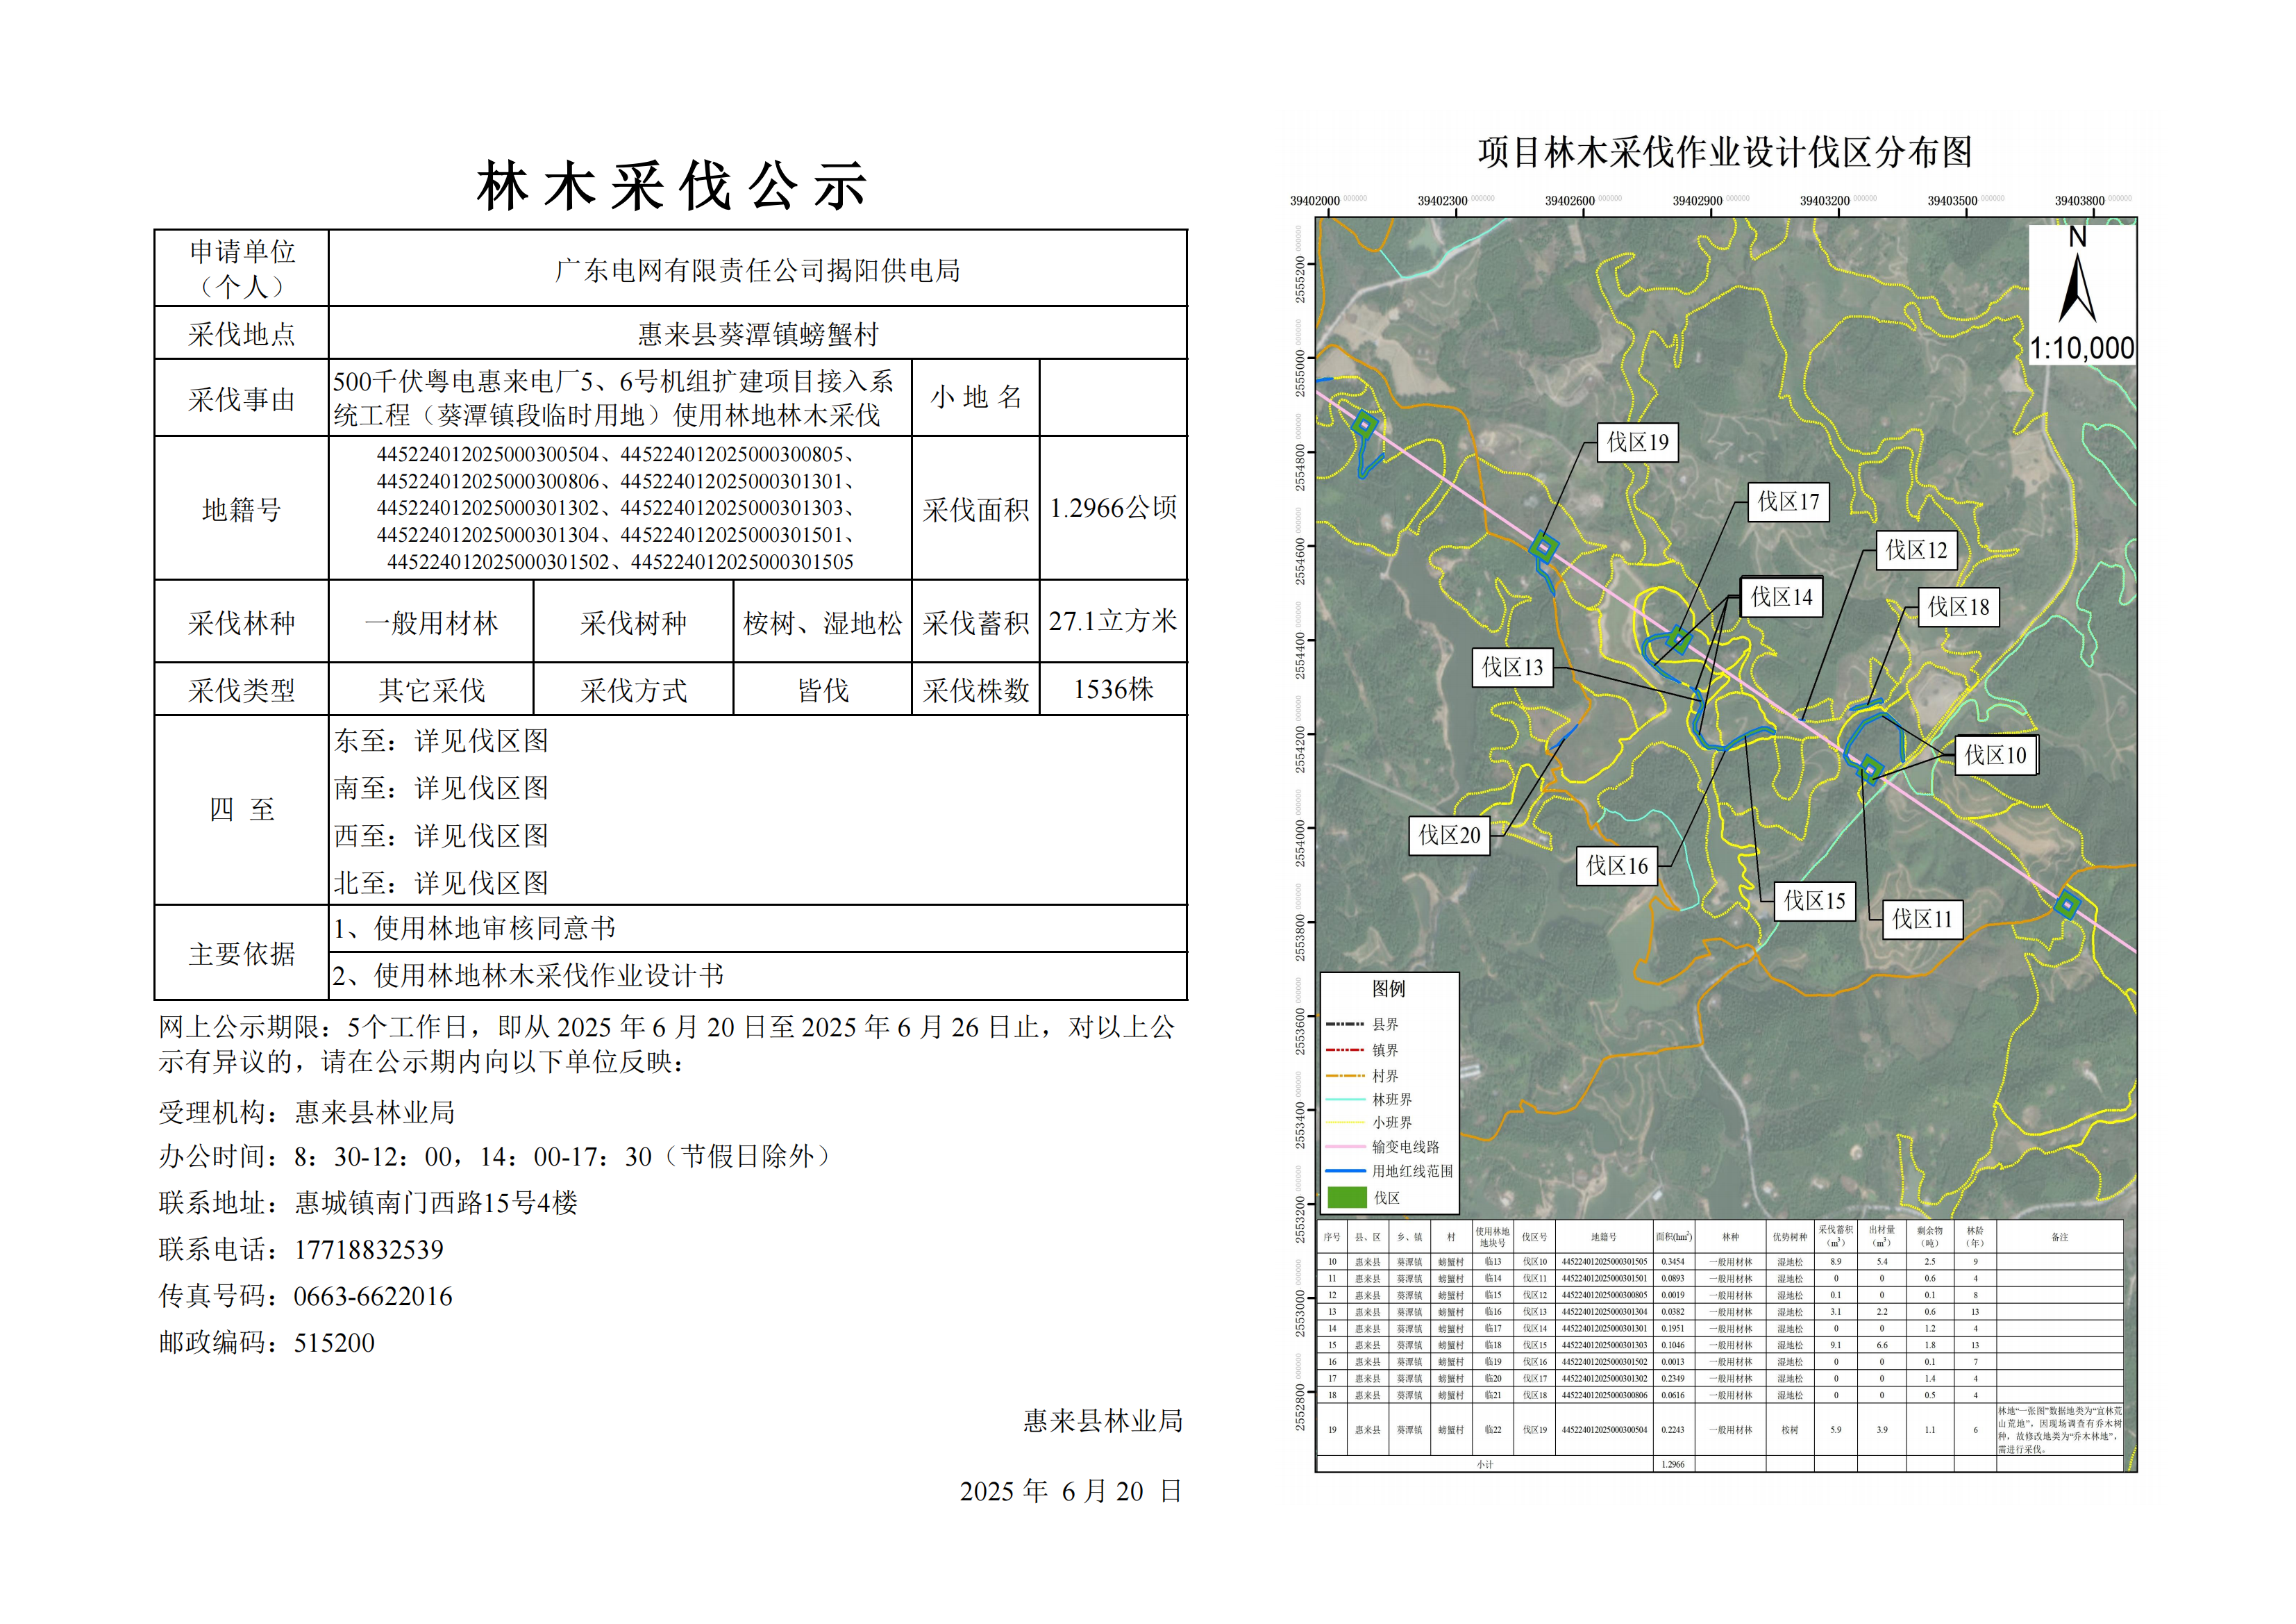Screen dimensions: 2296x1624
Task: Click the 采伐地点 label cell
Action: (242, 333)
